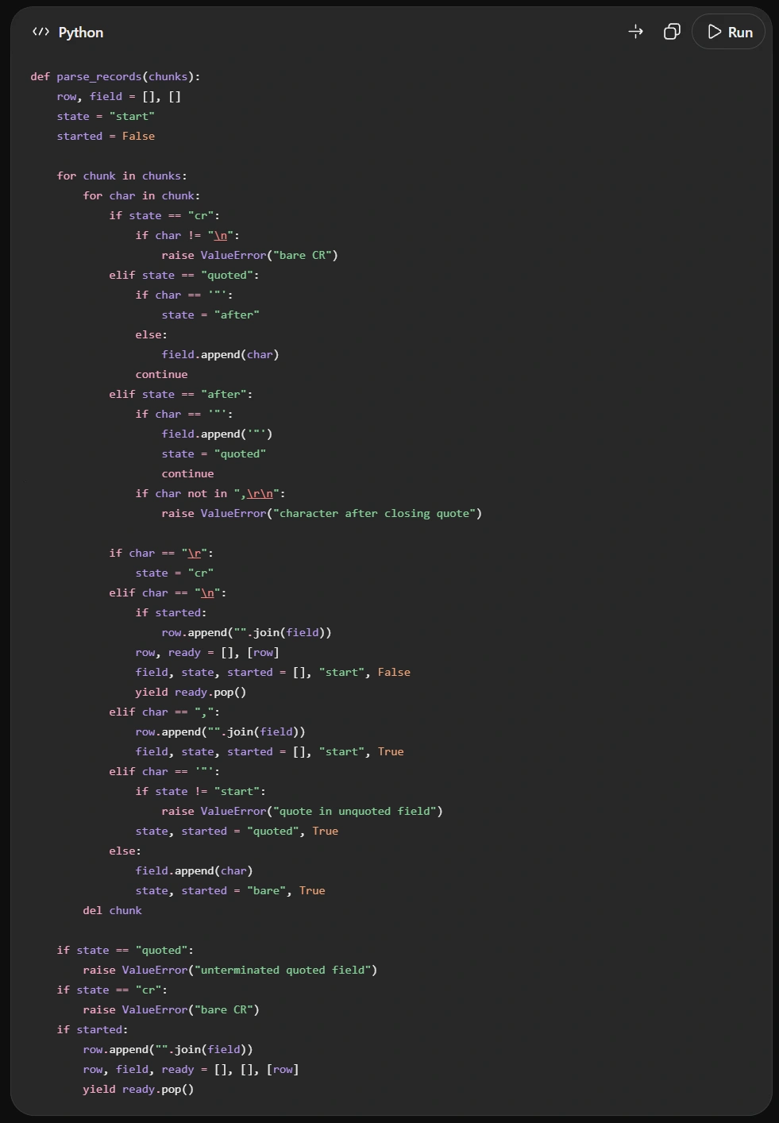Click the line 'if char not in ",\r\n":'
Image resolution: width=779 pixels, height=1123 pixels.
tap(210, 493)
